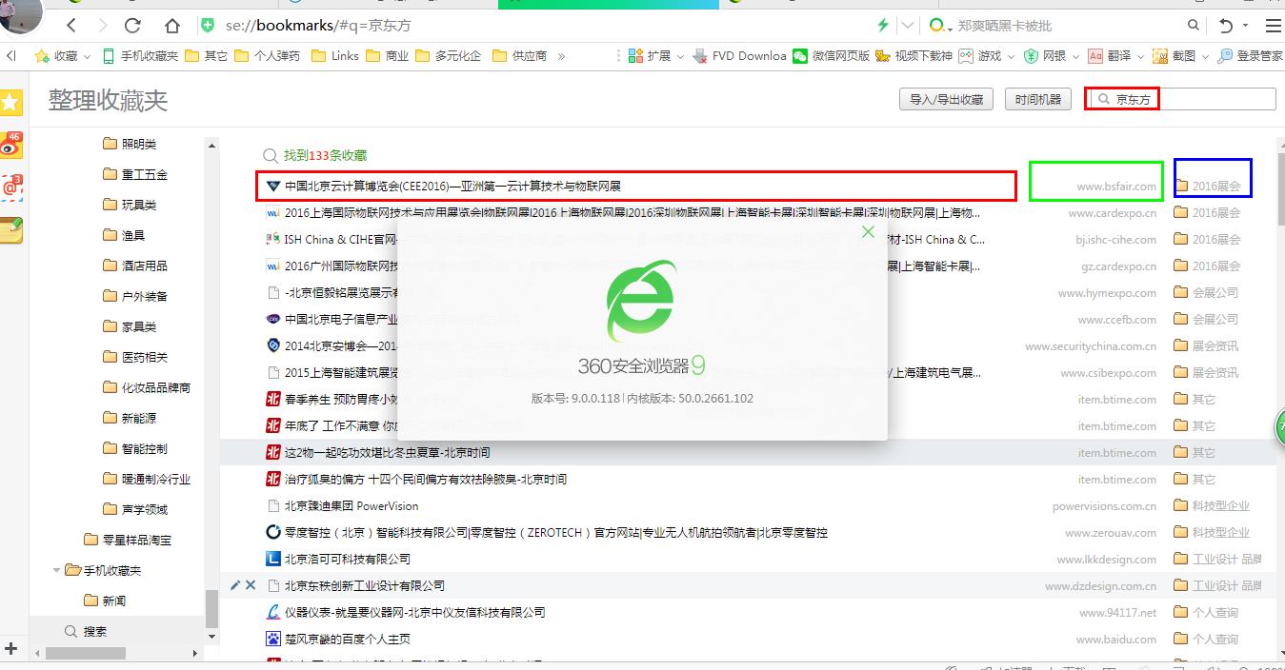This screenshot has width=1285, height=670.
Task: Delete bookmark using X icon beside 北京东秩创新
Action: click(251, 585)
